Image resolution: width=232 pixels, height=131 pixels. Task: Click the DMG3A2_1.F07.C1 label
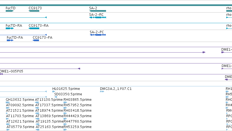(116, 89)
